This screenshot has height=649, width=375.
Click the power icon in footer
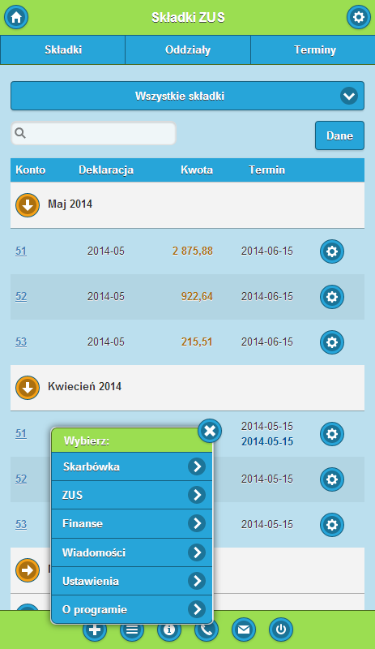coord(281,630)
